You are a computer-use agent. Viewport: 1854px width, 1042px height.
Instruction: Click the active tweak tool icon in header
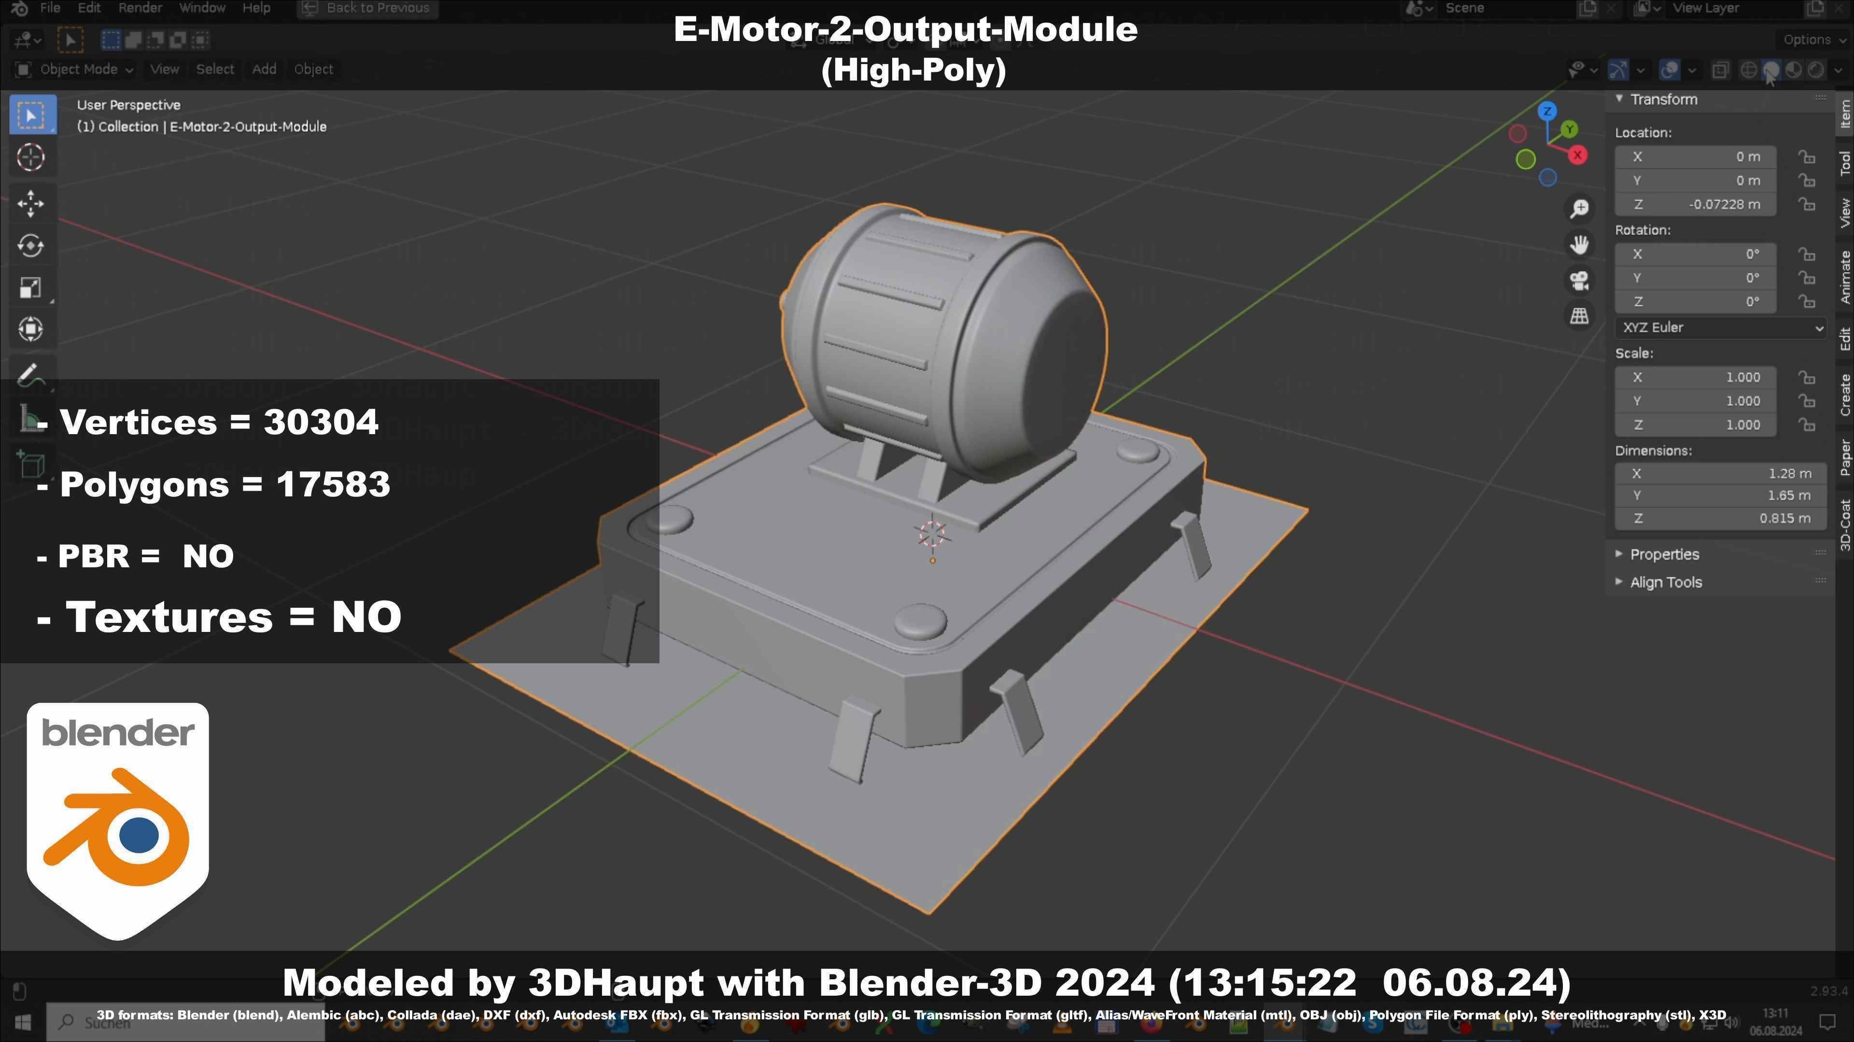[70, 40]
